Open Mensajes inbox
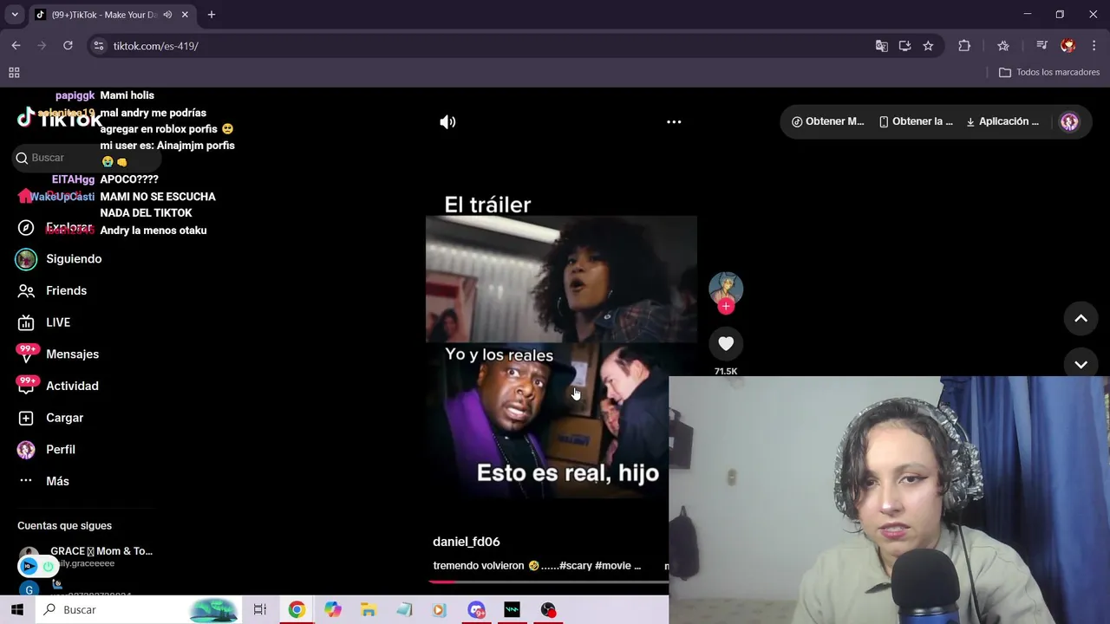 [57, 354]
